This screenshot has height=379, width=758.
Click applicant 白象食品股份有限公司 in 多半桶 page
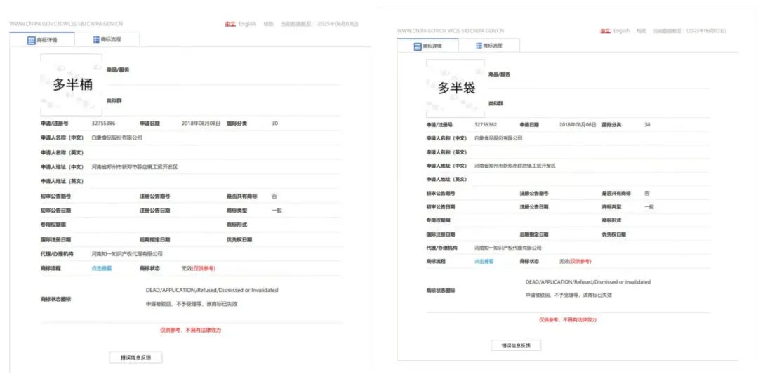[x=117, y=138]
